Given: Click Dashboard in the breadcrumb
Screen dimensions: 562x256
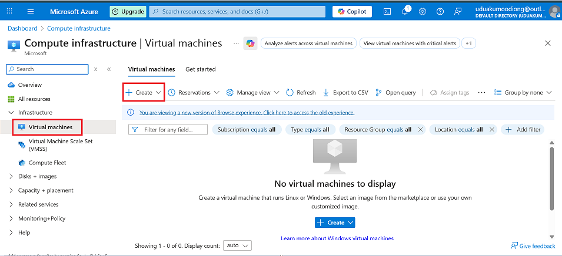Looking at the screenshot, I should pyautogui.click(x=22, y=28).
